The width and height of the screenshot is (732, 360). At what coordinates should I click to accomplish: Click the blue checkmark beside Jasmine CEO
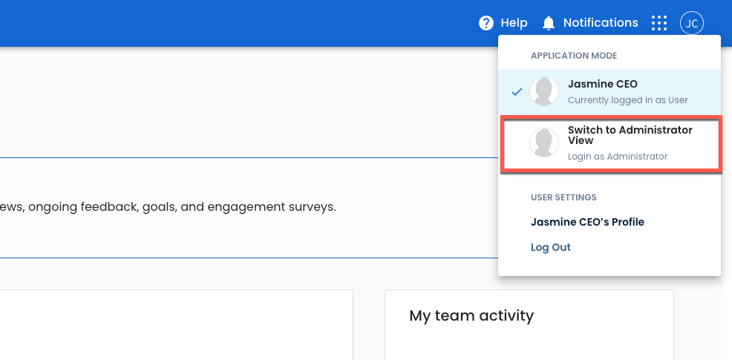516,92
